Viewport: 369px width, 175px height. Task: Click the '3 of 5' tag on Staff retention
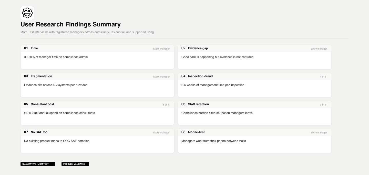[323, 105]
